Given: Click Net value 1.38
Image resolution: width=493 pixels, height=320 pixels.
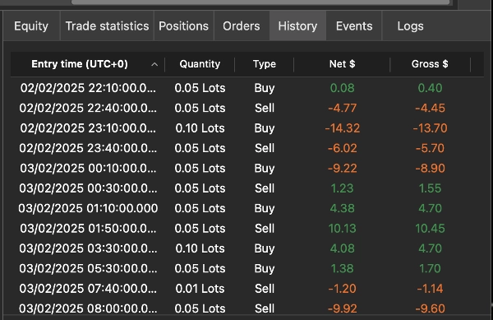Looking at the screenshot, I should coord(342,269).
